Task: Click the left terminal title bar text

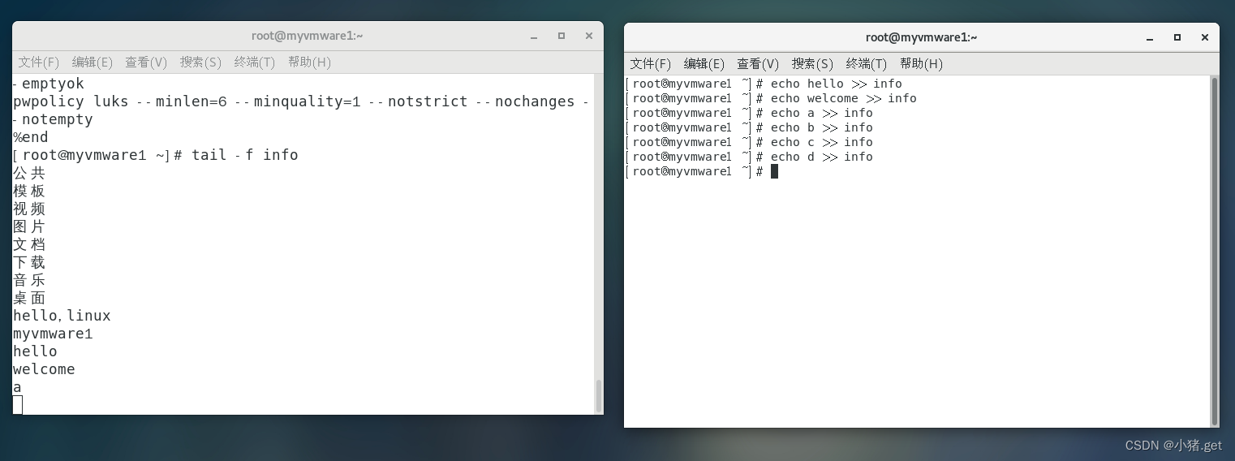Action: (x=308, y=36)
